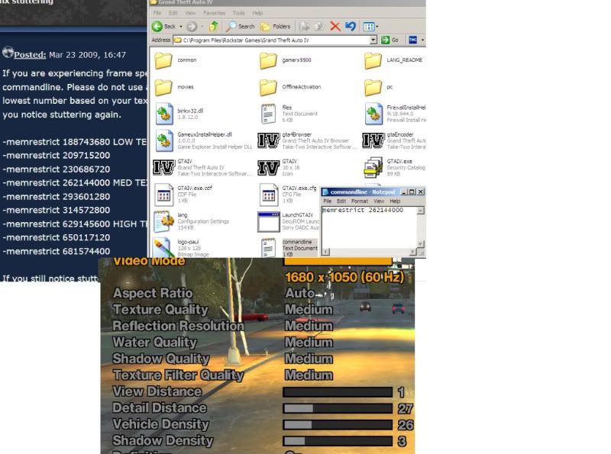
Task: Maximize the commandline Notepad window
Action: 412,192
